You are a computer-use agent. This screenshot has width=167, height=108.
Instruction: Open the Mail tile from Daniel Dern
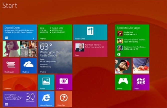pos(20,32)
